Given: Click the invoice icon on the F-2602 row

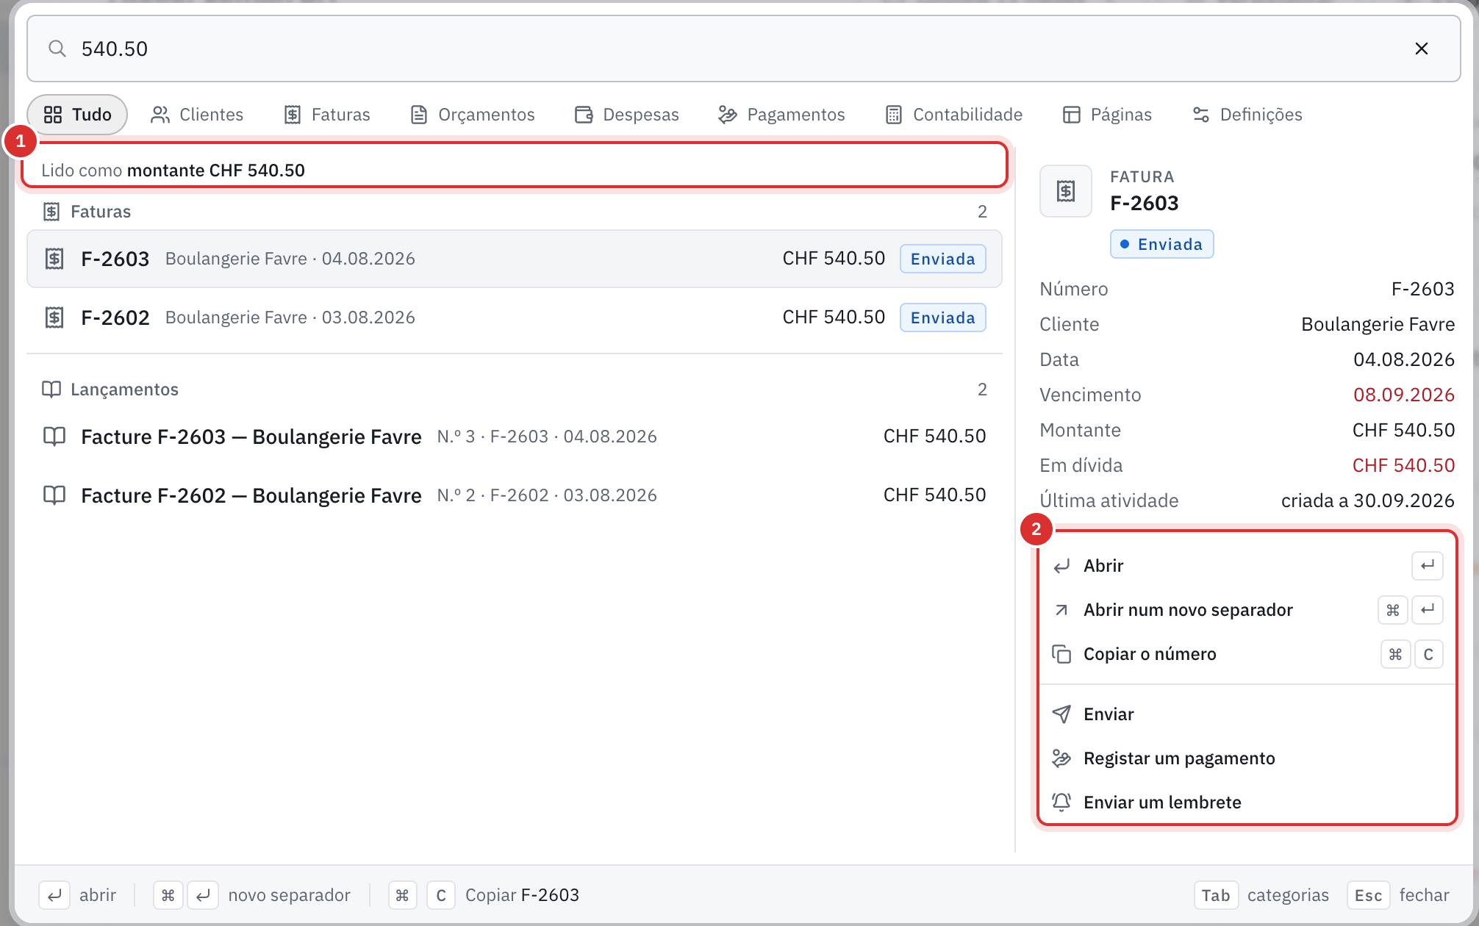Looking at the screenshot, I should (54, 317).
